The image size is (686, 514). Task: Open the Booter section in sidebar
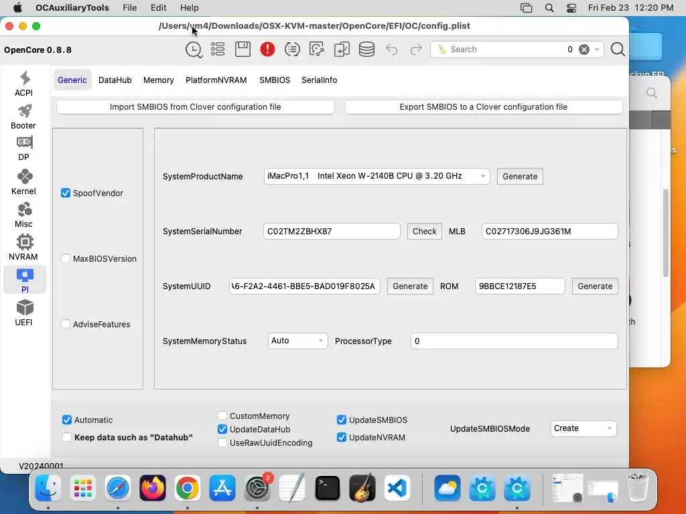24,116
